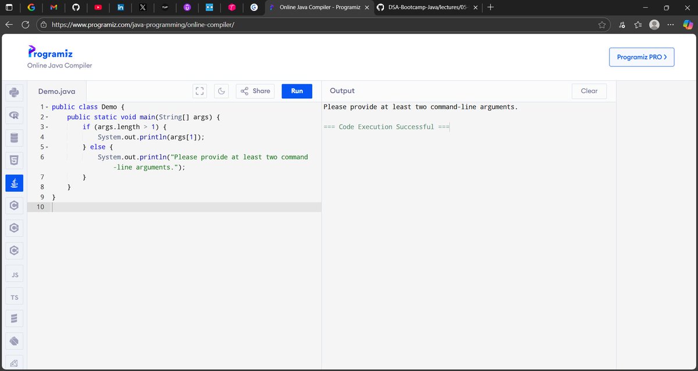698x371 pixels.
Task: Click 'Code Execution Successful' output message
Action: point(386,127)
